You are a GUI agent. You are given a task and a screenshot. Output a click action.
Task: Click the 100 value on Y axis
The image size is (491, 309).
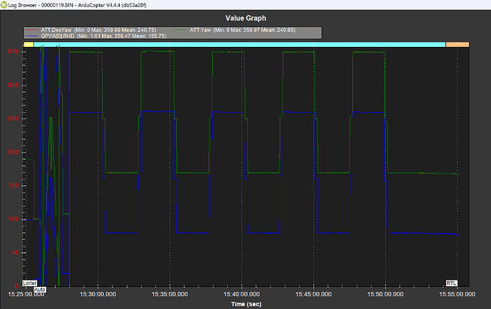point(13,219)
